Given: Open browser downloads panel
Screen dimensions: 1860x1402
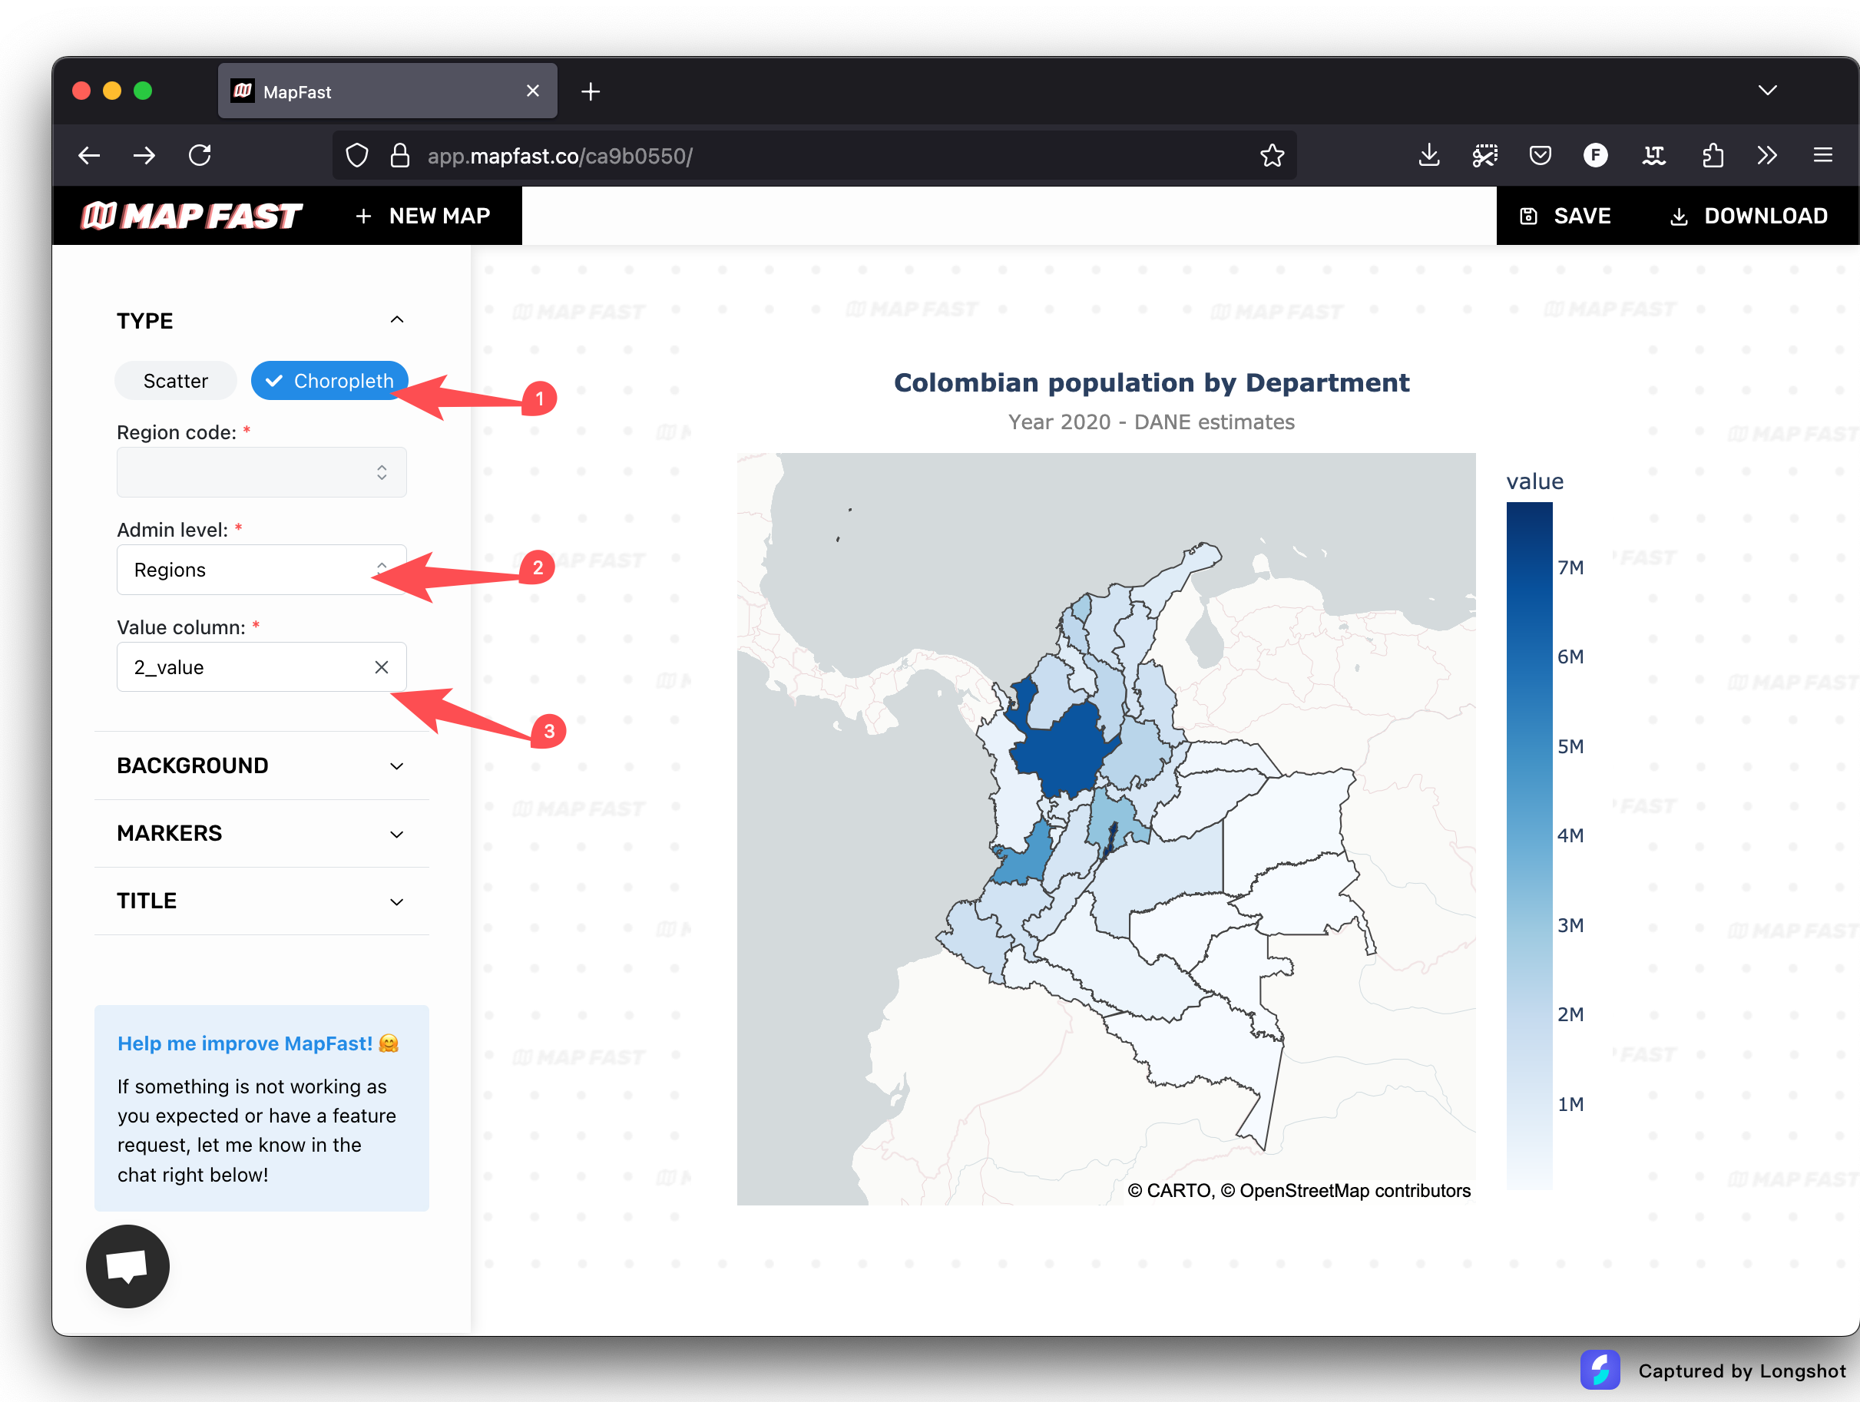Looking at the screenshot, I should click(x=1428, y=156).
